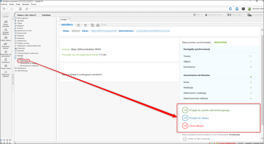Click the gray arrow circle beside Zmień na 'Nie uruchamiaj'

[185, 139]
